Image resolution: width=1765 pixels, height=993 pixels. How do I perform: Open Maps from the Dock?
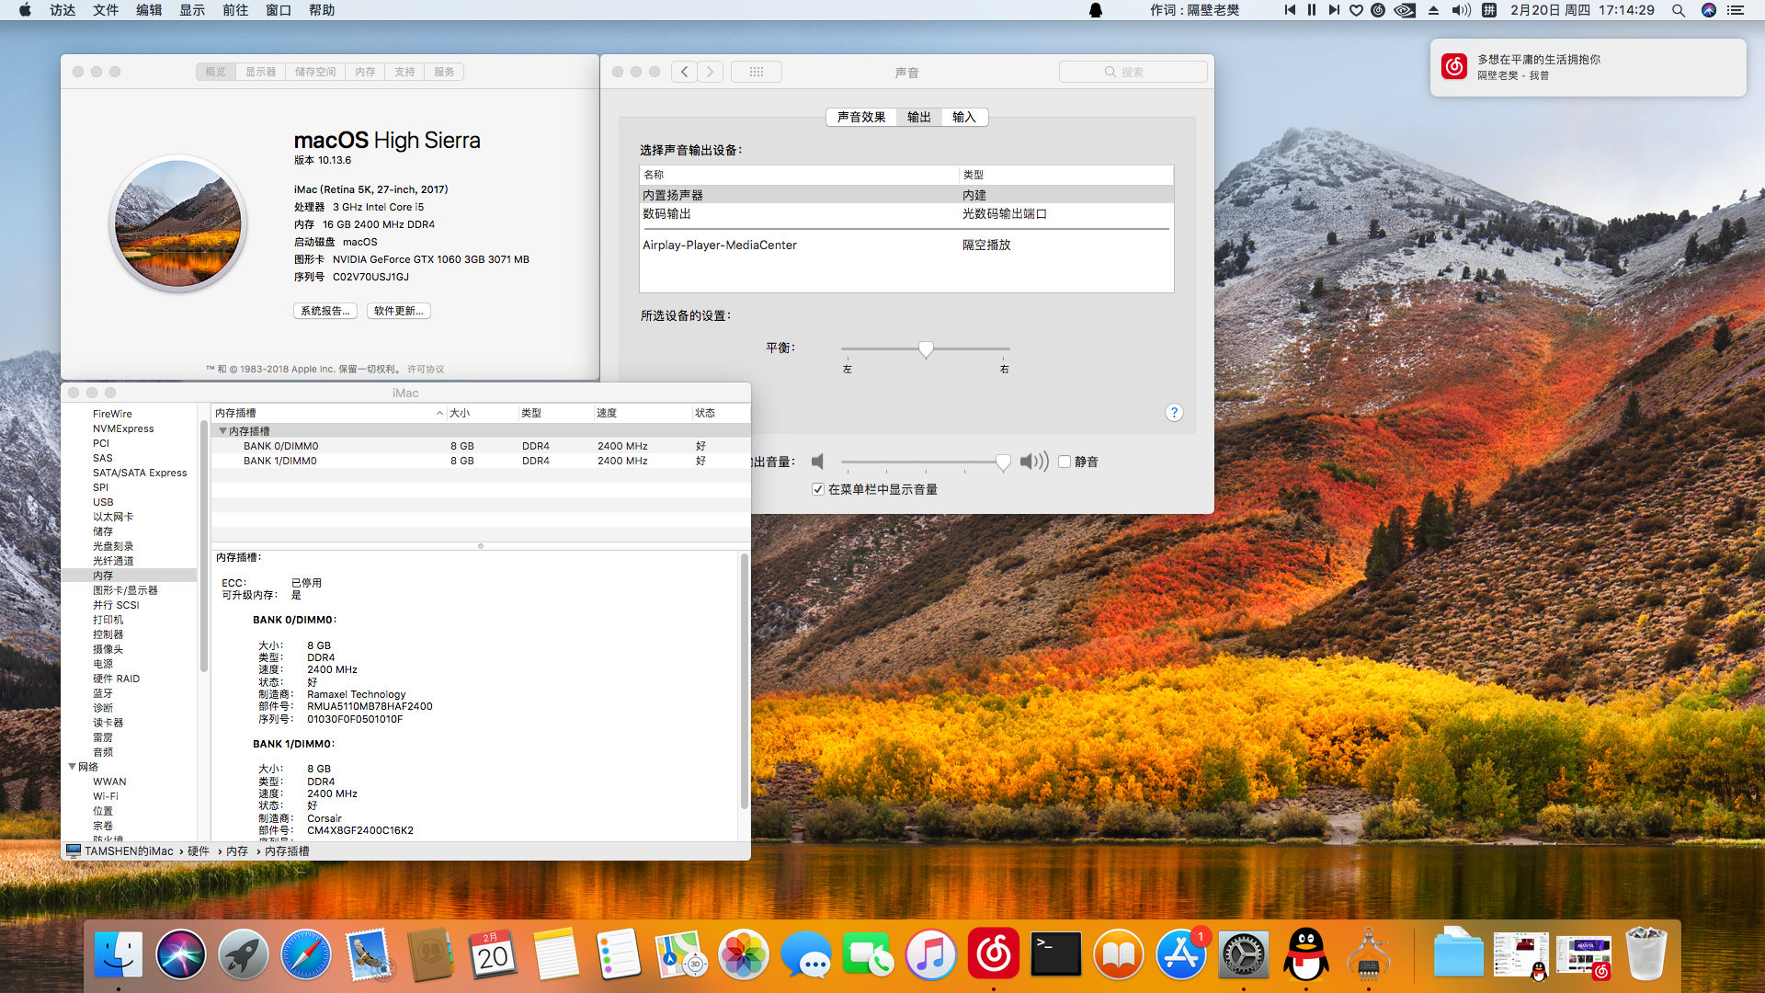point(680,954)
